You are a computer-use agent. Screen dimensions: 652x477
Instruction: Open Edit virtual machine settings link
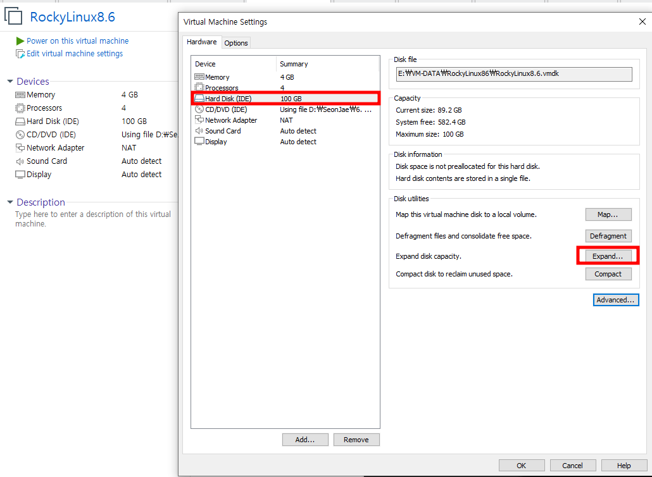(75, 54)
